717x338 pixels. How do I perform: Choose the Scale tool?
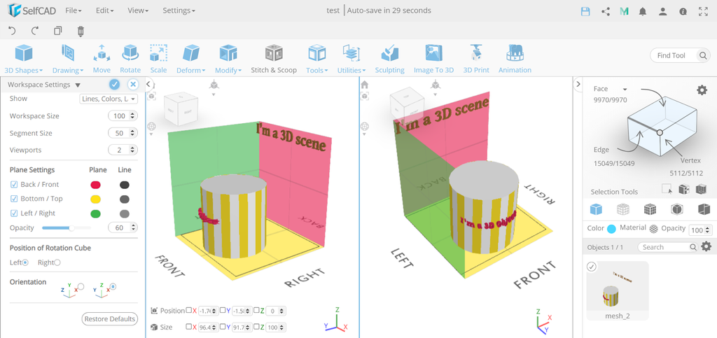(158, 58)
